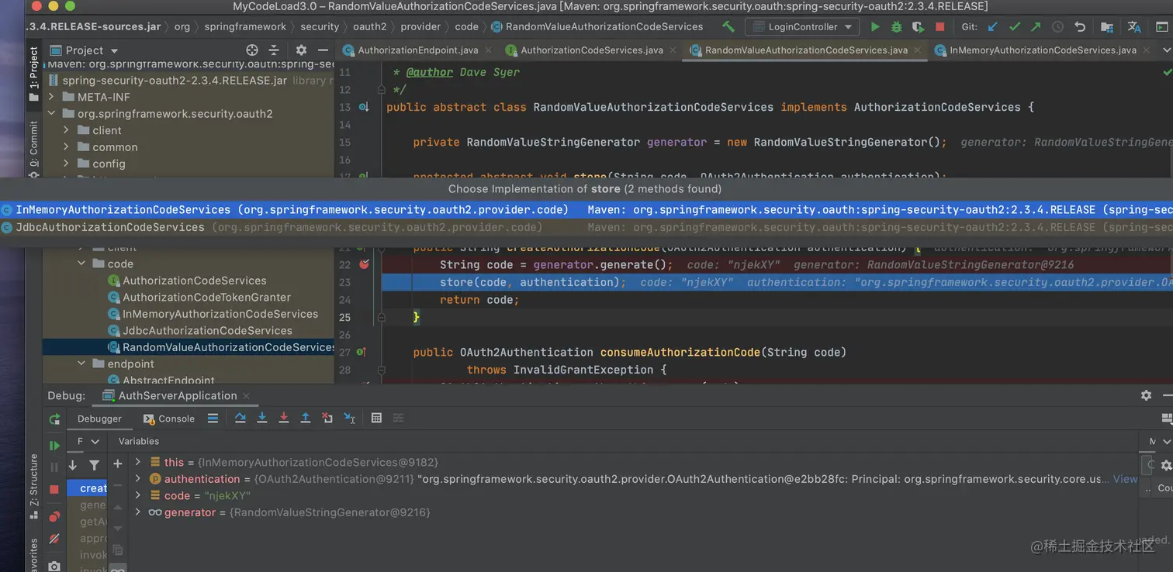Open Evaluate Expression calculator icon
This screenshot has width=1173, height=572.
tap(376, 418)
